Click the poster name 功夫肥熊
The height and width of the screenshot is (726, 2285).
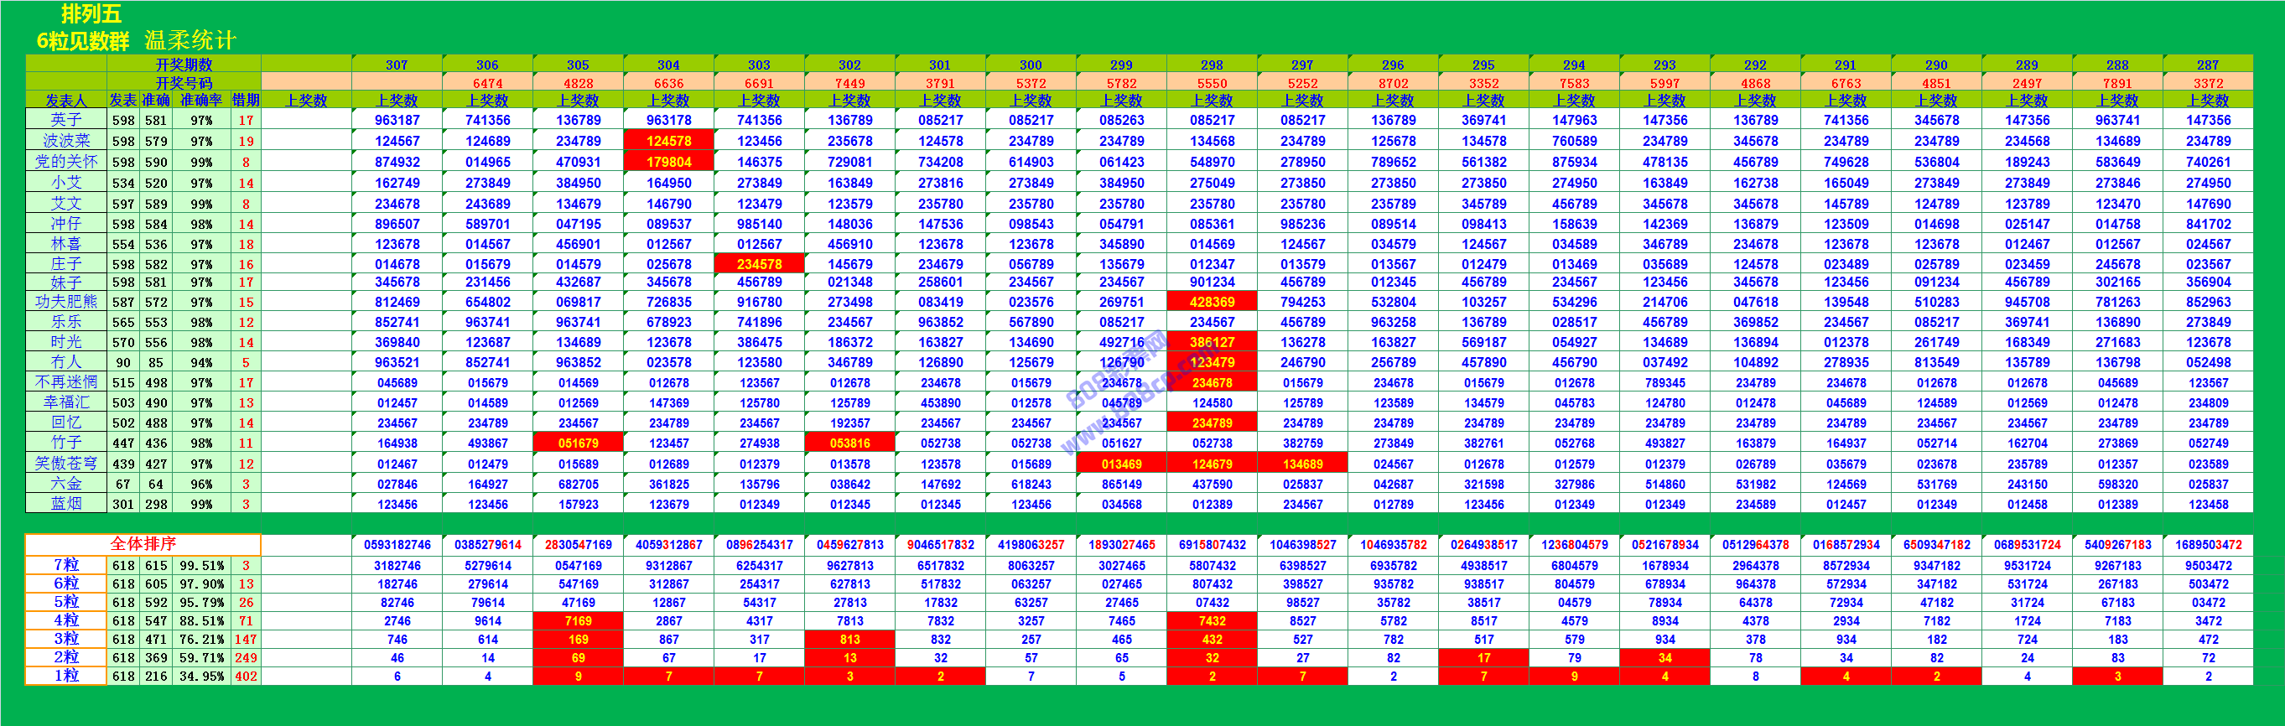(x=65, y=302)
